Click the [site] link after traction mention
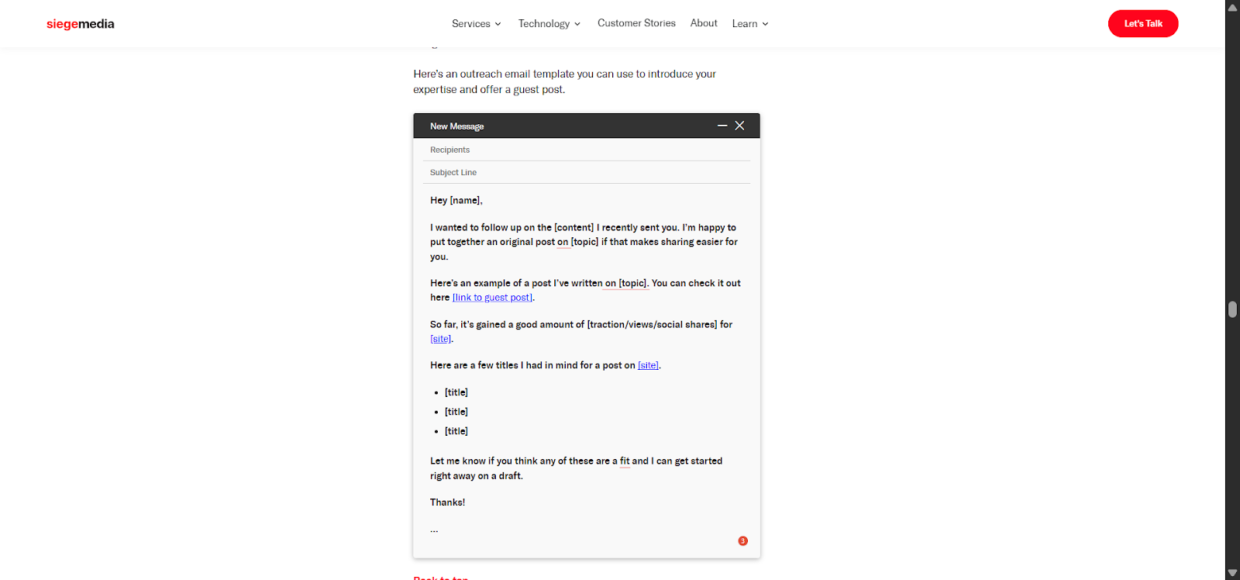Screen dimensions: 1240x580 click(440, 338)
